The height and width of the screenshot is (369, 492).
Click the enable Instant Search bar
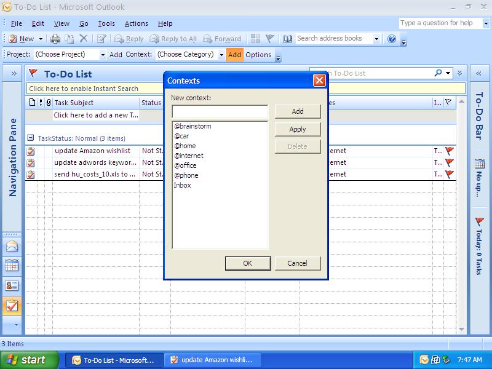coord(245,89)
